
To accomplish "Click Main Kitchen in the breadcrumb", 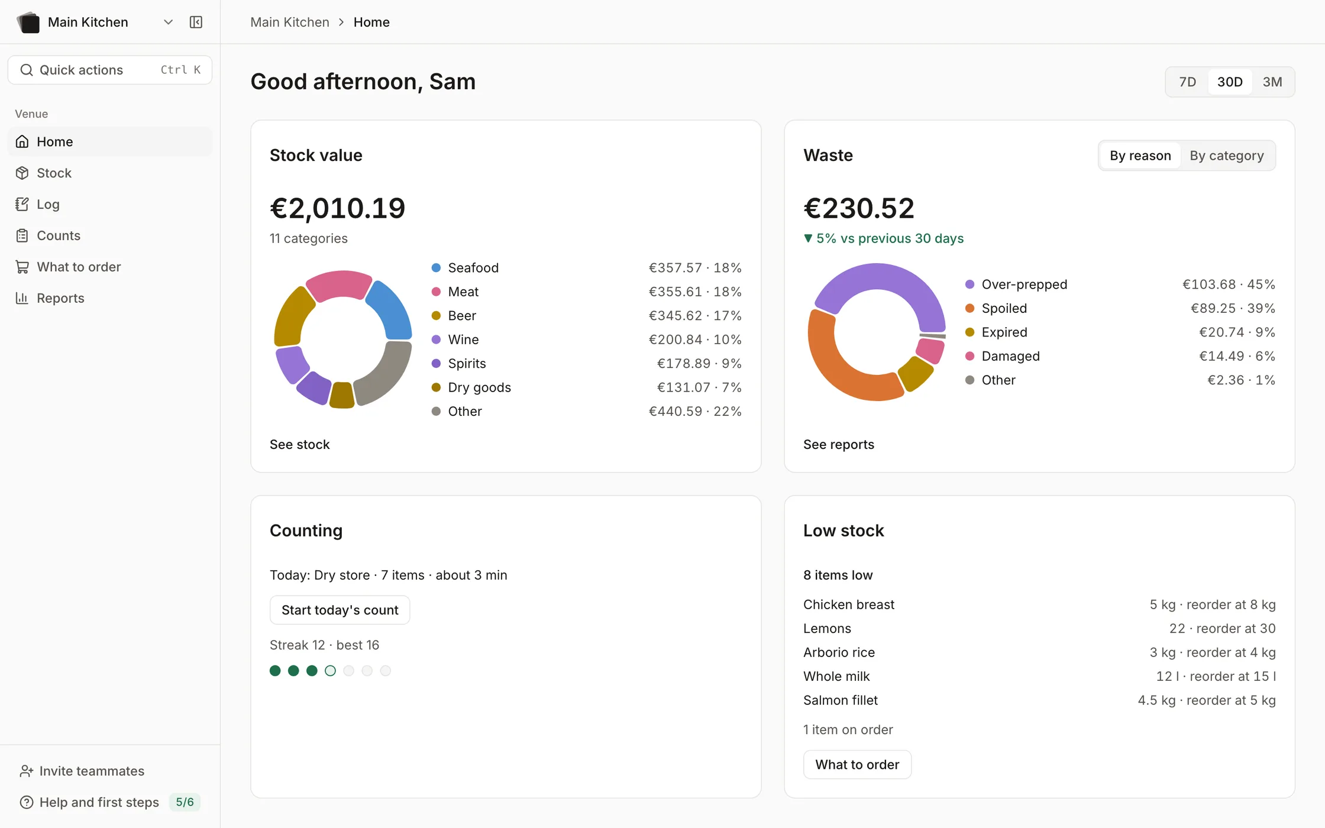I will coord(290,22).
